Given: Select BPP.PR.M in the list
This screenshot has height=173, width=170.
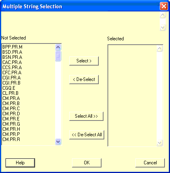Looking at the screenshot, I should point(13,47).
